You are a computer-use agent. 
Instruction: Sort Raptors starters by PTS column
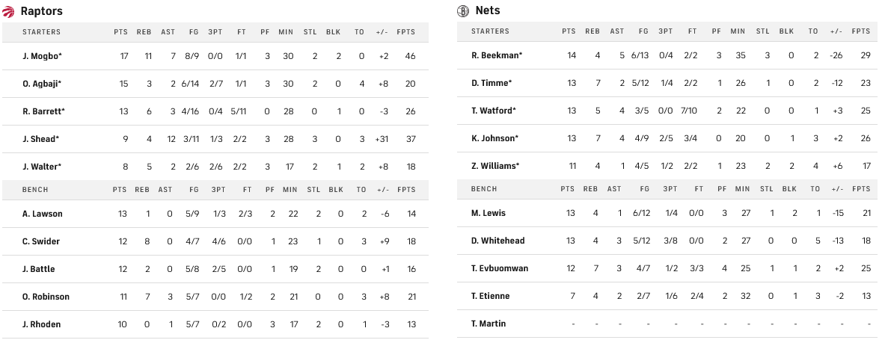click(120, 32)
